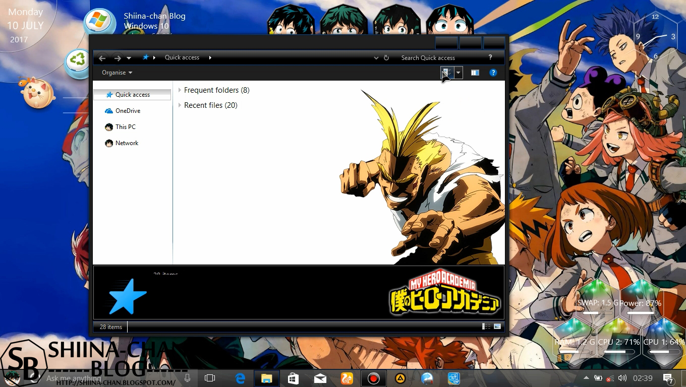
Task: Expand the chevron before Quick access breadcrumb
Action: (x=154, y=57)
